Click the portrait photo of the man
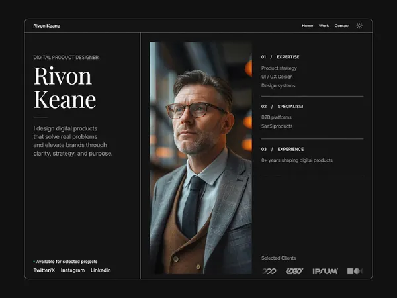 click(200, 158)
